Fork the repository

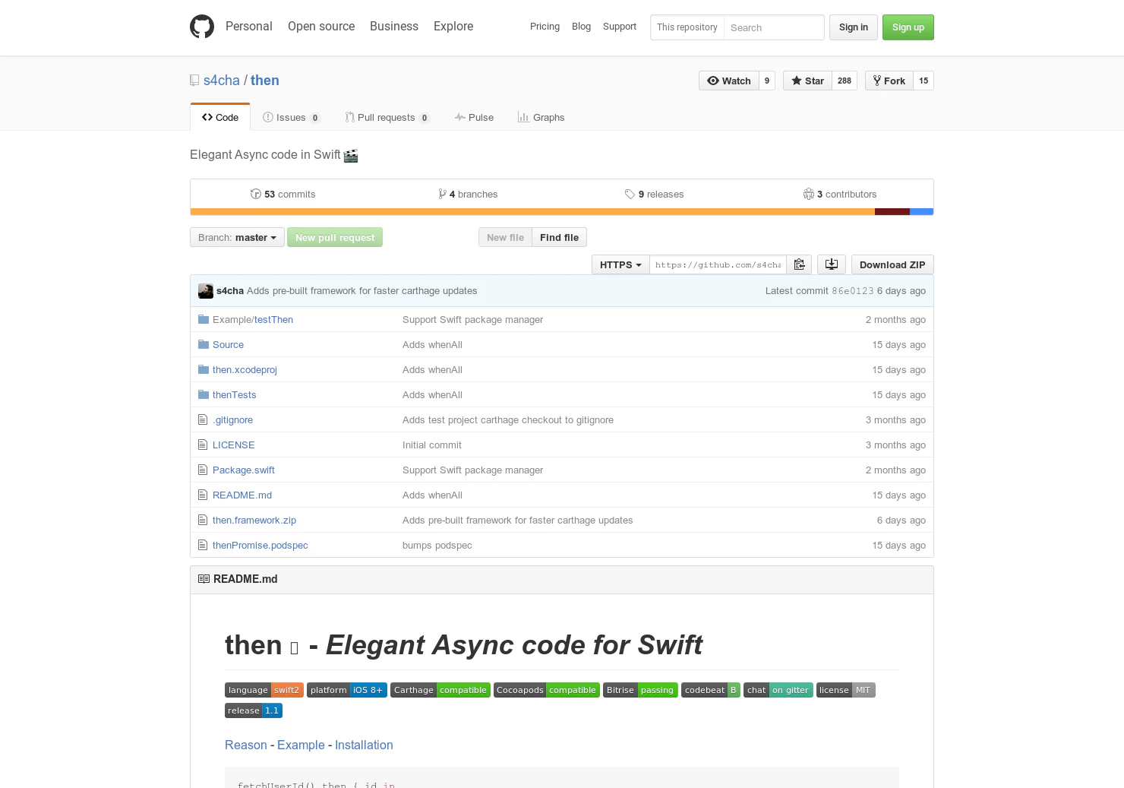889,81
